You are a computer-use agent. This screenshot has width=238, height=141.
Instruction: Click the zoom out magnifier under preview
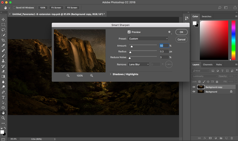click(68, 75)
